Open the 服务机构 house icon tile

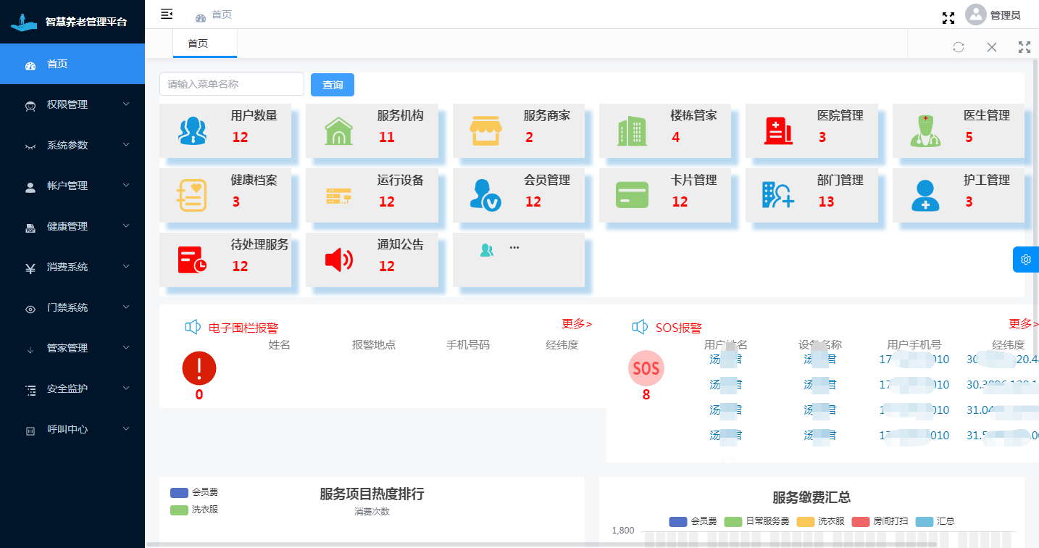pyautogui.click(x=338, y=131)
